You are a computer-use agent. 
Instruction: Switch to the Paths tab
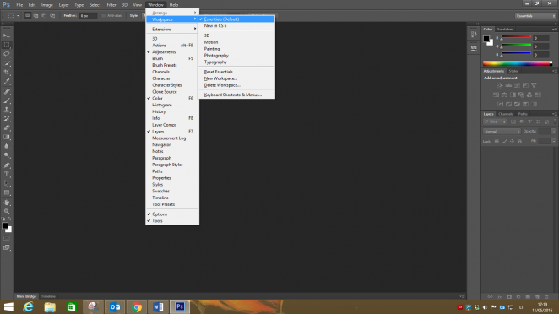pos(523,114)
